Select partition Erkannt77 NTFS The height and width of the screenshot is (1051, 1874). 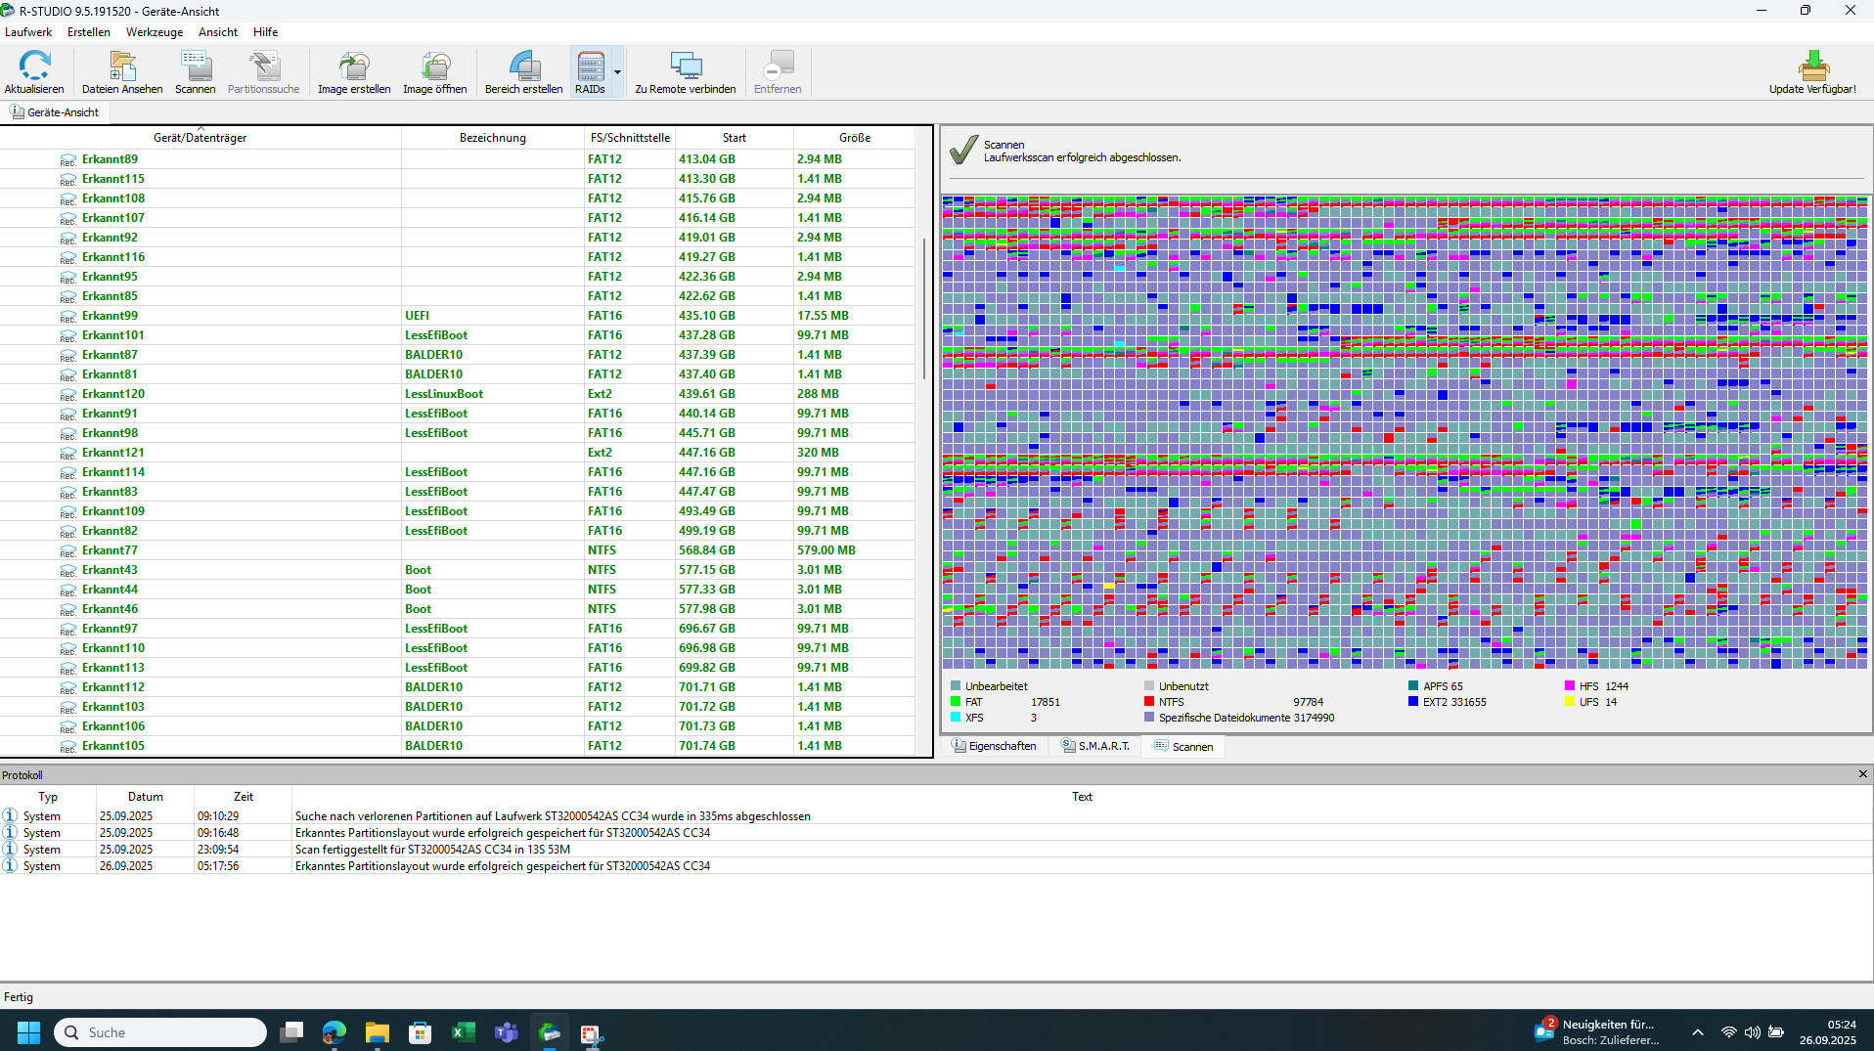(458, 550)
